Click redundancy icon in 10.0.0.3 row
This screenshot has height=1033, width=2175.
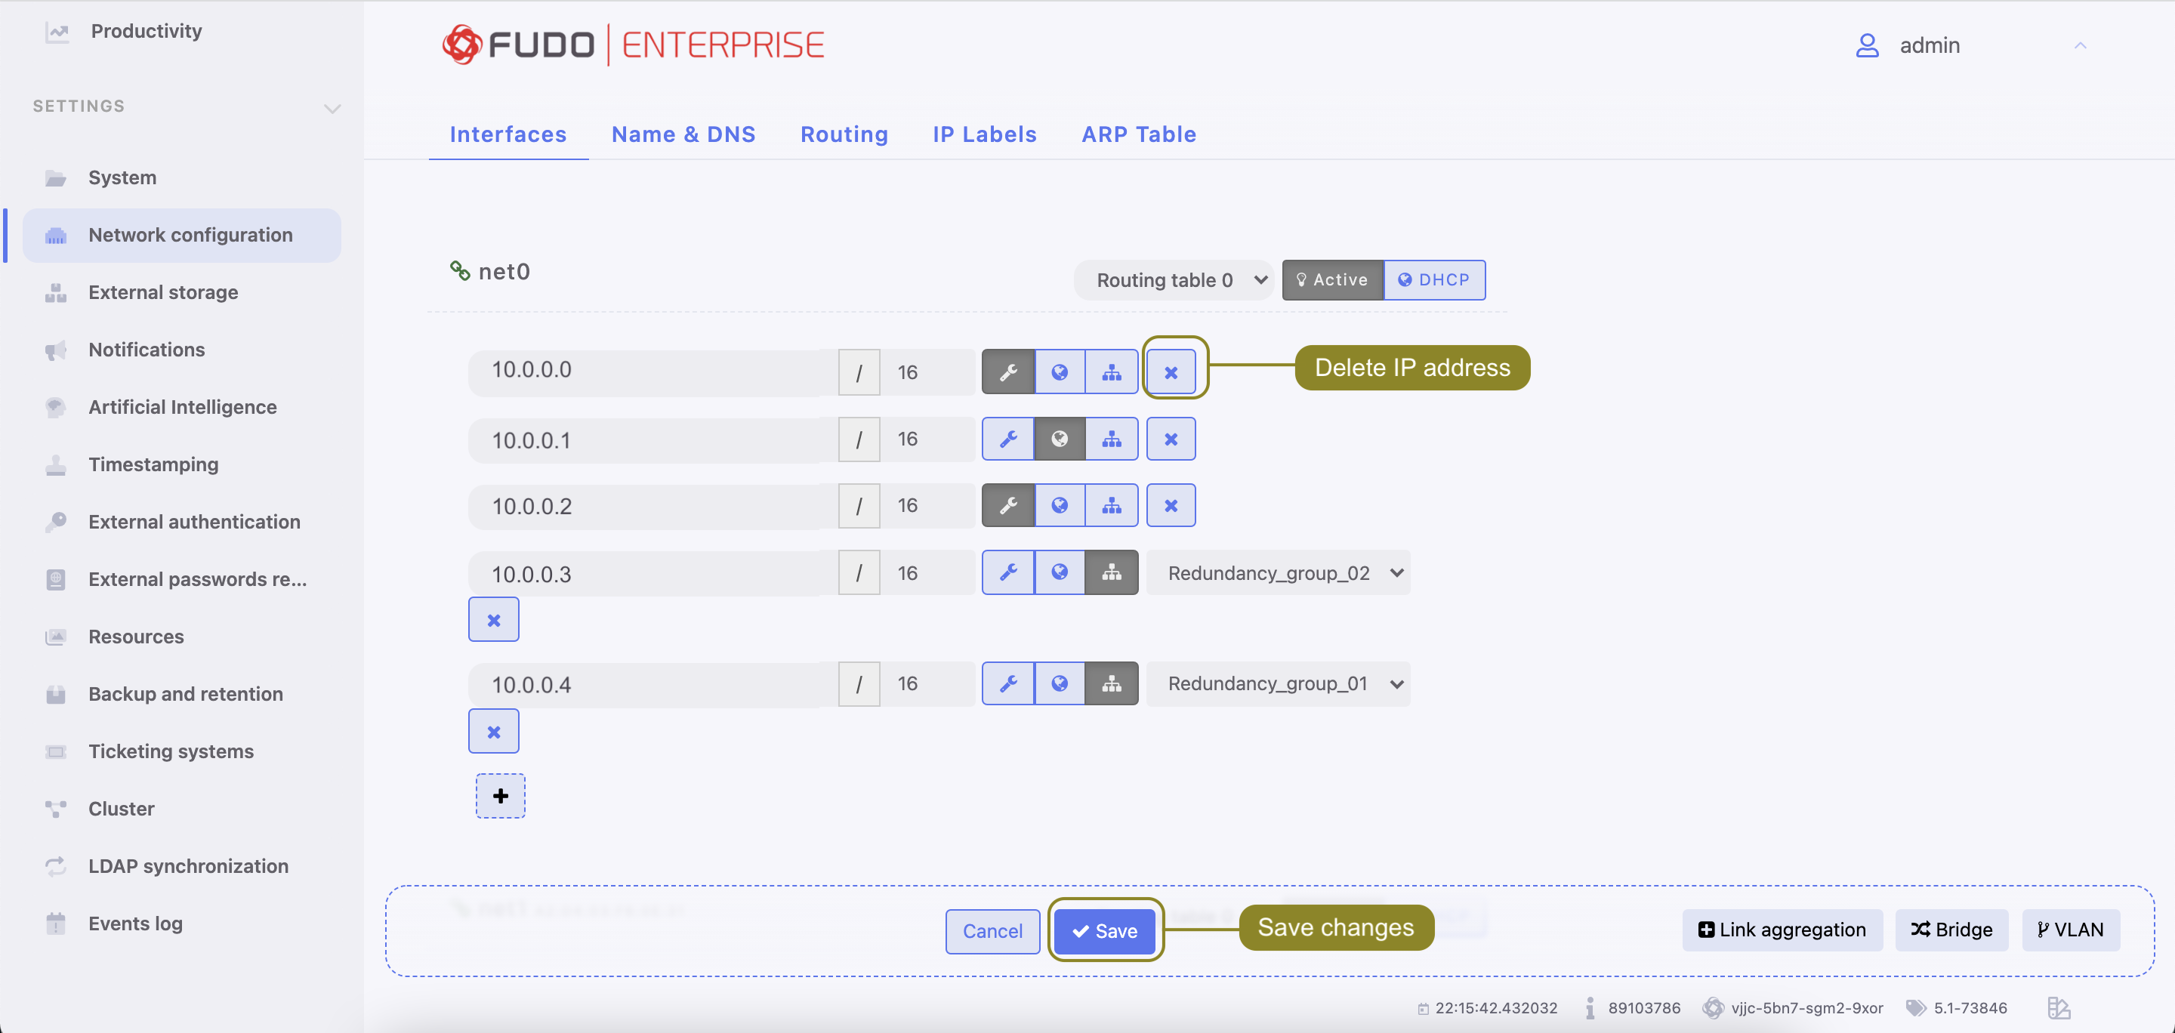(x=1112, y=573)
